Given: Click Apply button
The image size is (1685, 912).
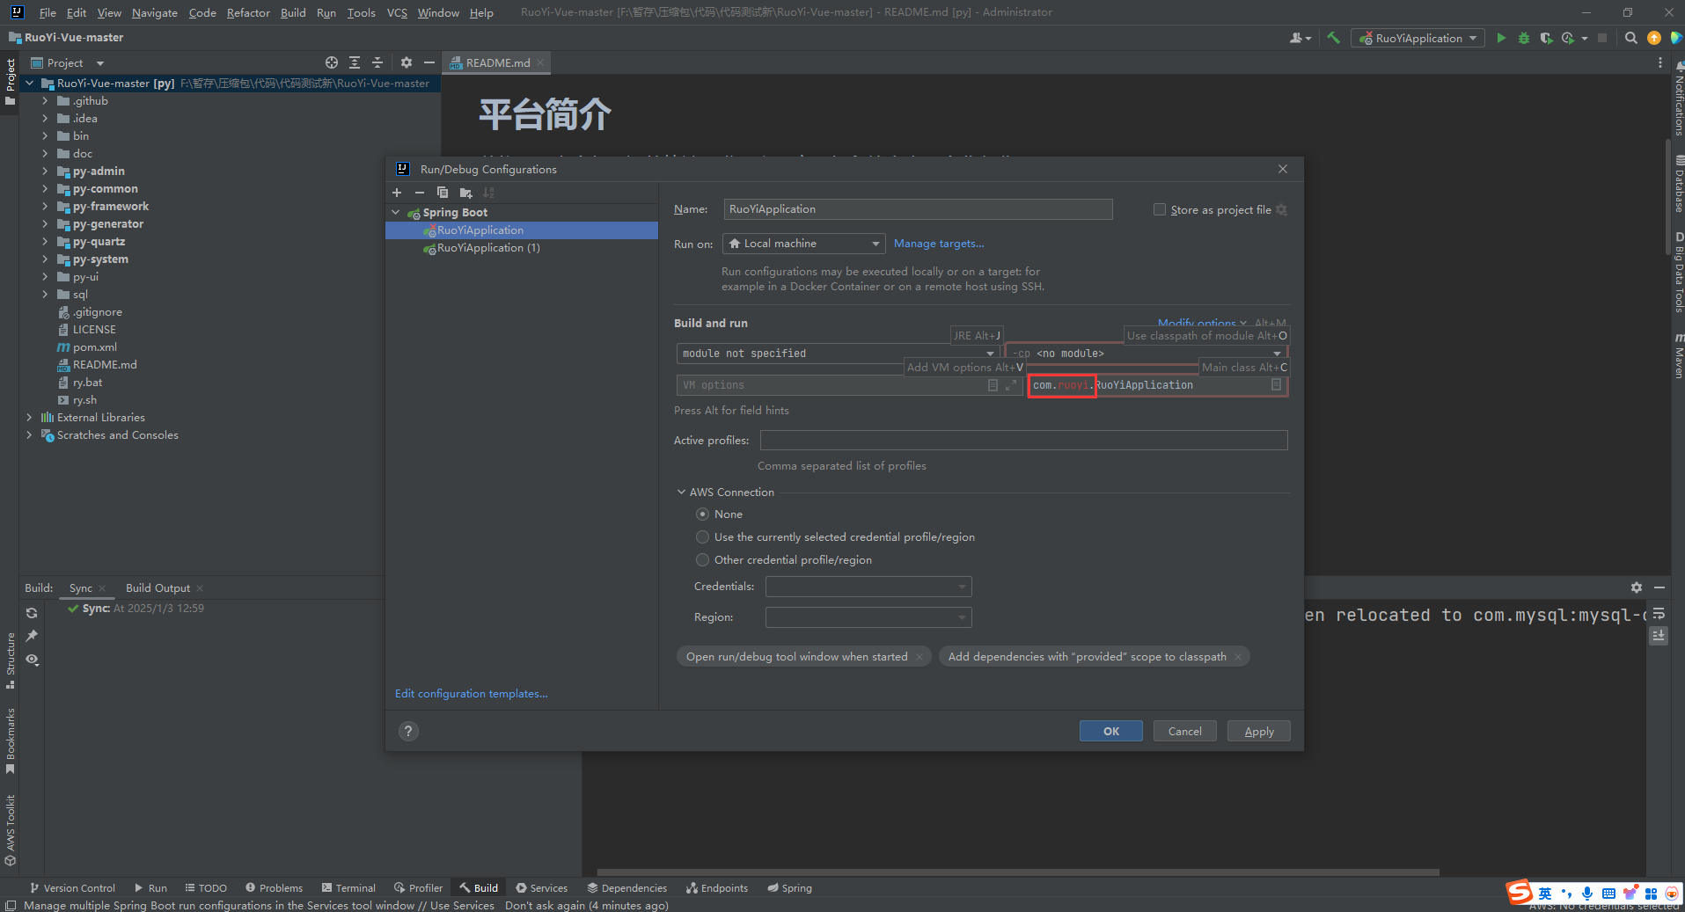Looking at the screenshot, I should (1259, 732).
